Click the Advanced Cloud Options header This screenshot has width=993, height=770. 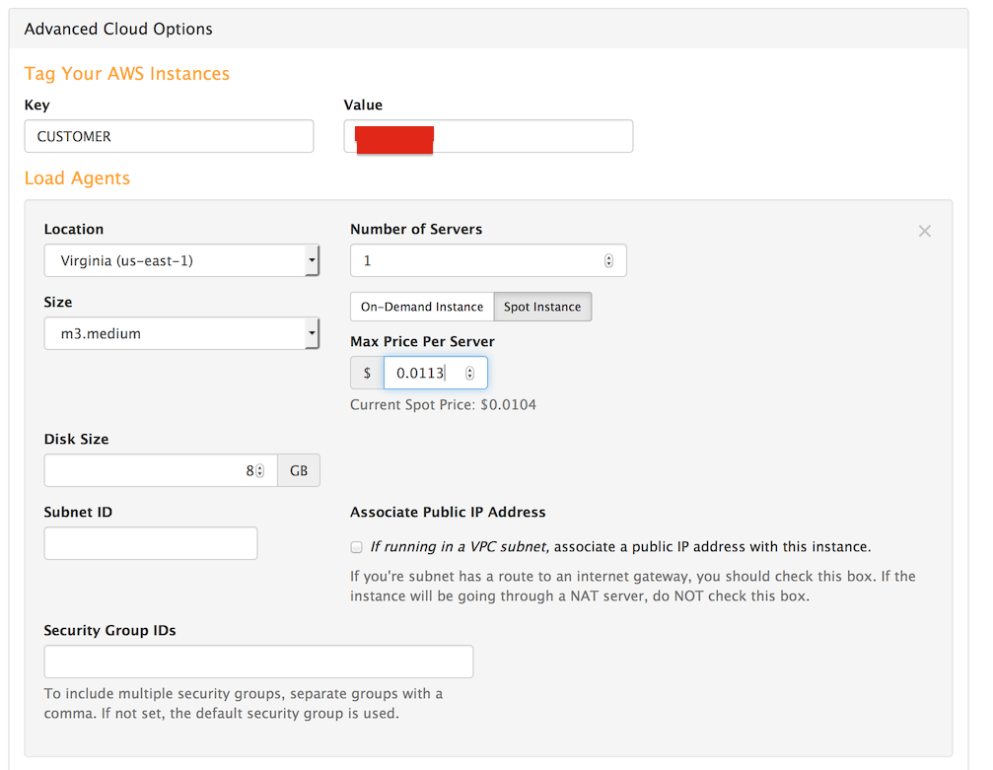pos(118,30)
